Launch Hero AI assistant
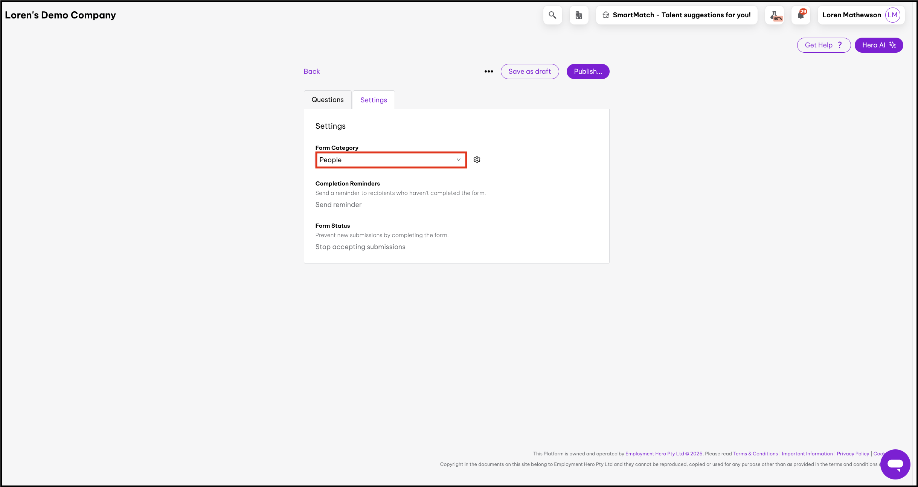The width and height of the screenshot is (918, 487). [x=878, y=45]
